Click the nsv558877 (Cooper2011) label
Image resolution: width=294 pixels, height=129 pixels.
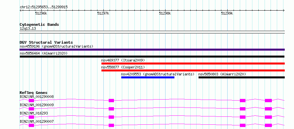[123, 67]
